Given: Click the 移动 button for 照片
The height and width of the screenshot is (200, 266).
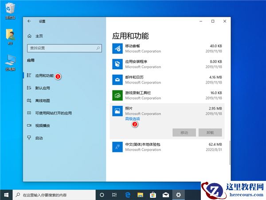Looking at the screenshot, I should (184, 132).
